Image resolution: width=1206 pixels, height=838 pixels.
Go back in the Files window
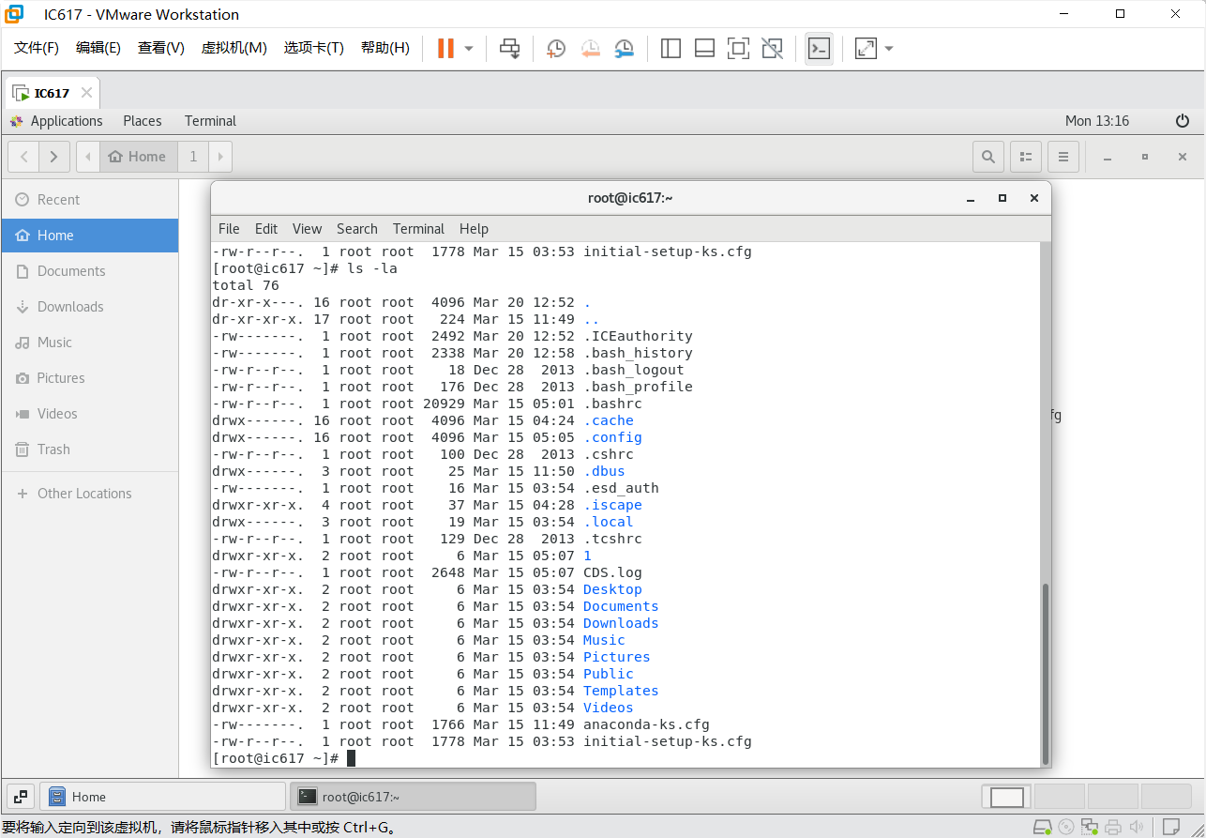(x=23, y=157)
